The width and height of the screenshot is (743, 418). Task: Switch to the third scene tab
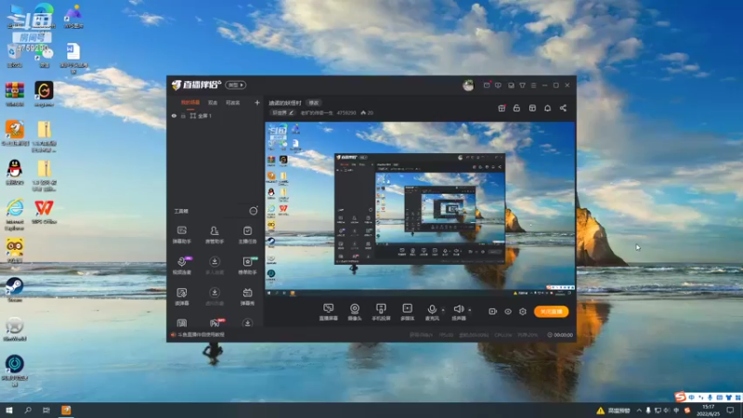233,102
